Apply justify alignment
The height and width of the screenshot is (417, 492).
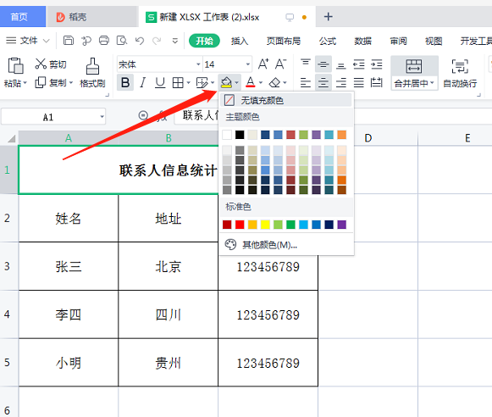point(359,82)
